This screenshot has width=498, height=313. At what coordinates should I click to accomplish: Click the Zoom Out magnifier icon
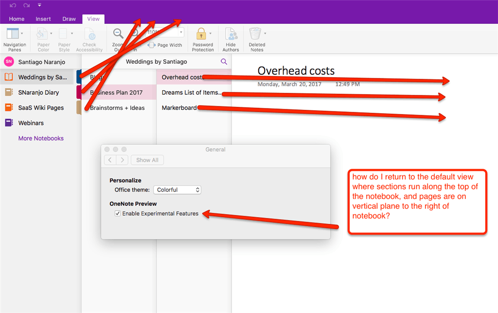(x=118, y=34)
